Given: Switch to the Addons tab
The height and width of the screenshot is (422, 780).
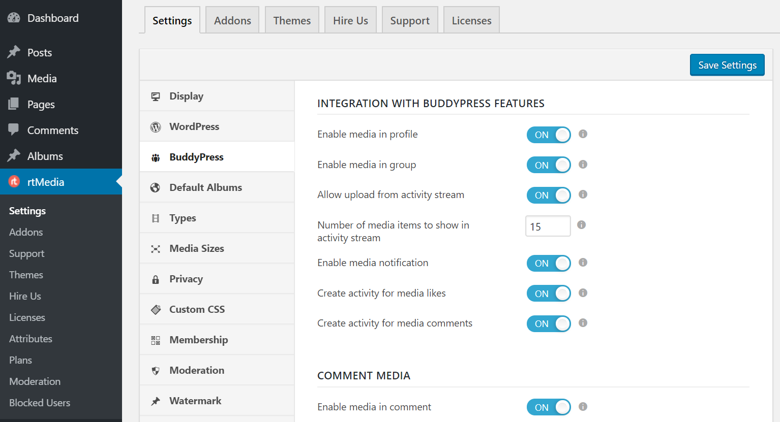Looking at the screenshot, I should point(232,20).
